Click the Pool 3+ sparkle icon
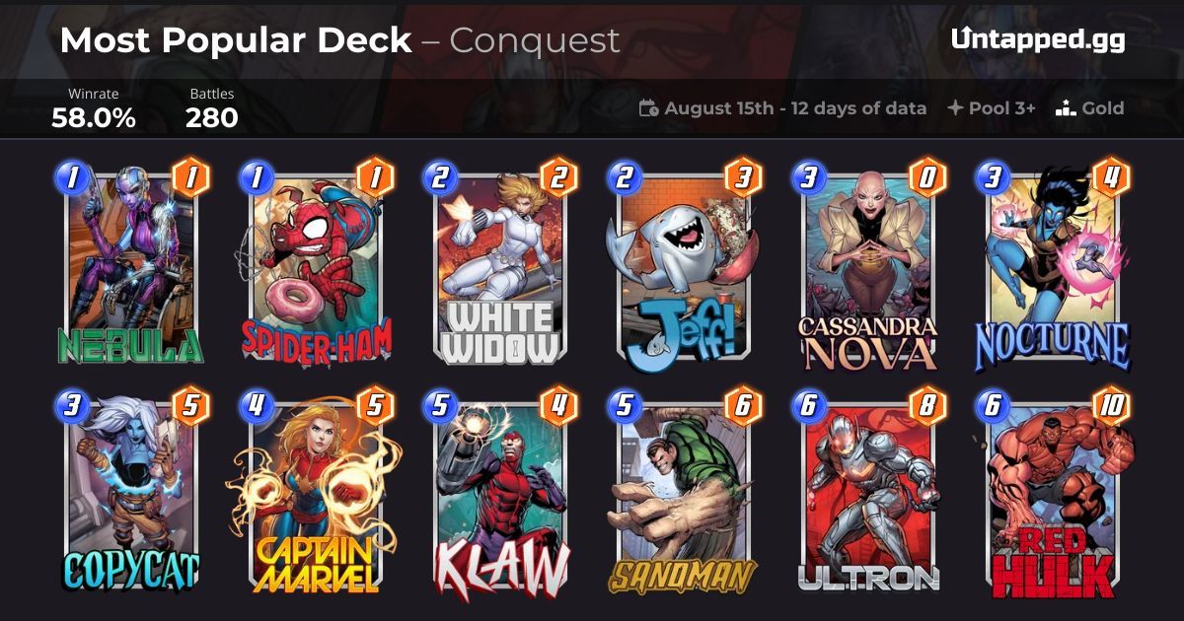 tap(954, 108)
